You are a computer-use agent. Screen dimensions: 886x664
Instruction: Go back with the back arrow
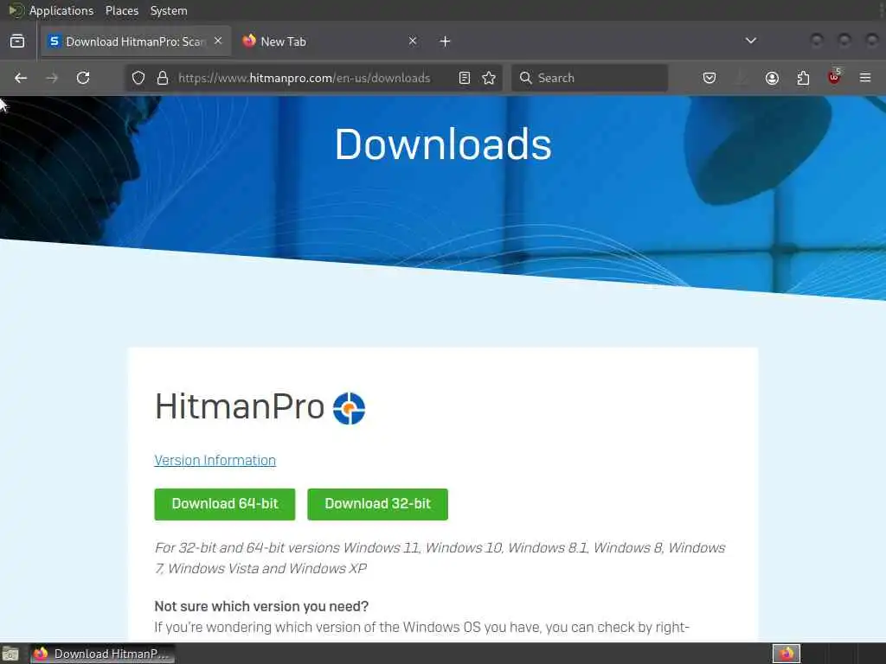pyautogui.click(x=21, y=78)
